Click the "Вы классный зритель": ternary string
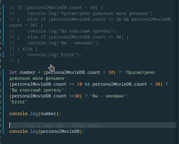The image size is (179, 144). pos(38,90)
